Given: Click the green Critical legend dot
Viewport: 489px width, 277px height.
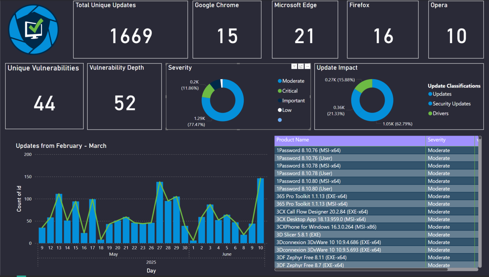Looking at the screenshot, I should tap(280, 91).
